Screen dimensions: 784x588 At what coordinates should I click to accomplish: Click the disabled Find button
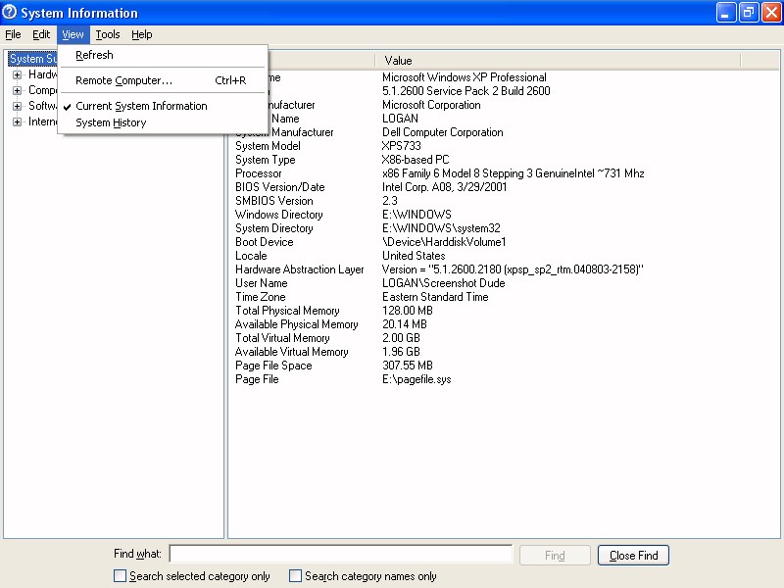coord(555,555)
